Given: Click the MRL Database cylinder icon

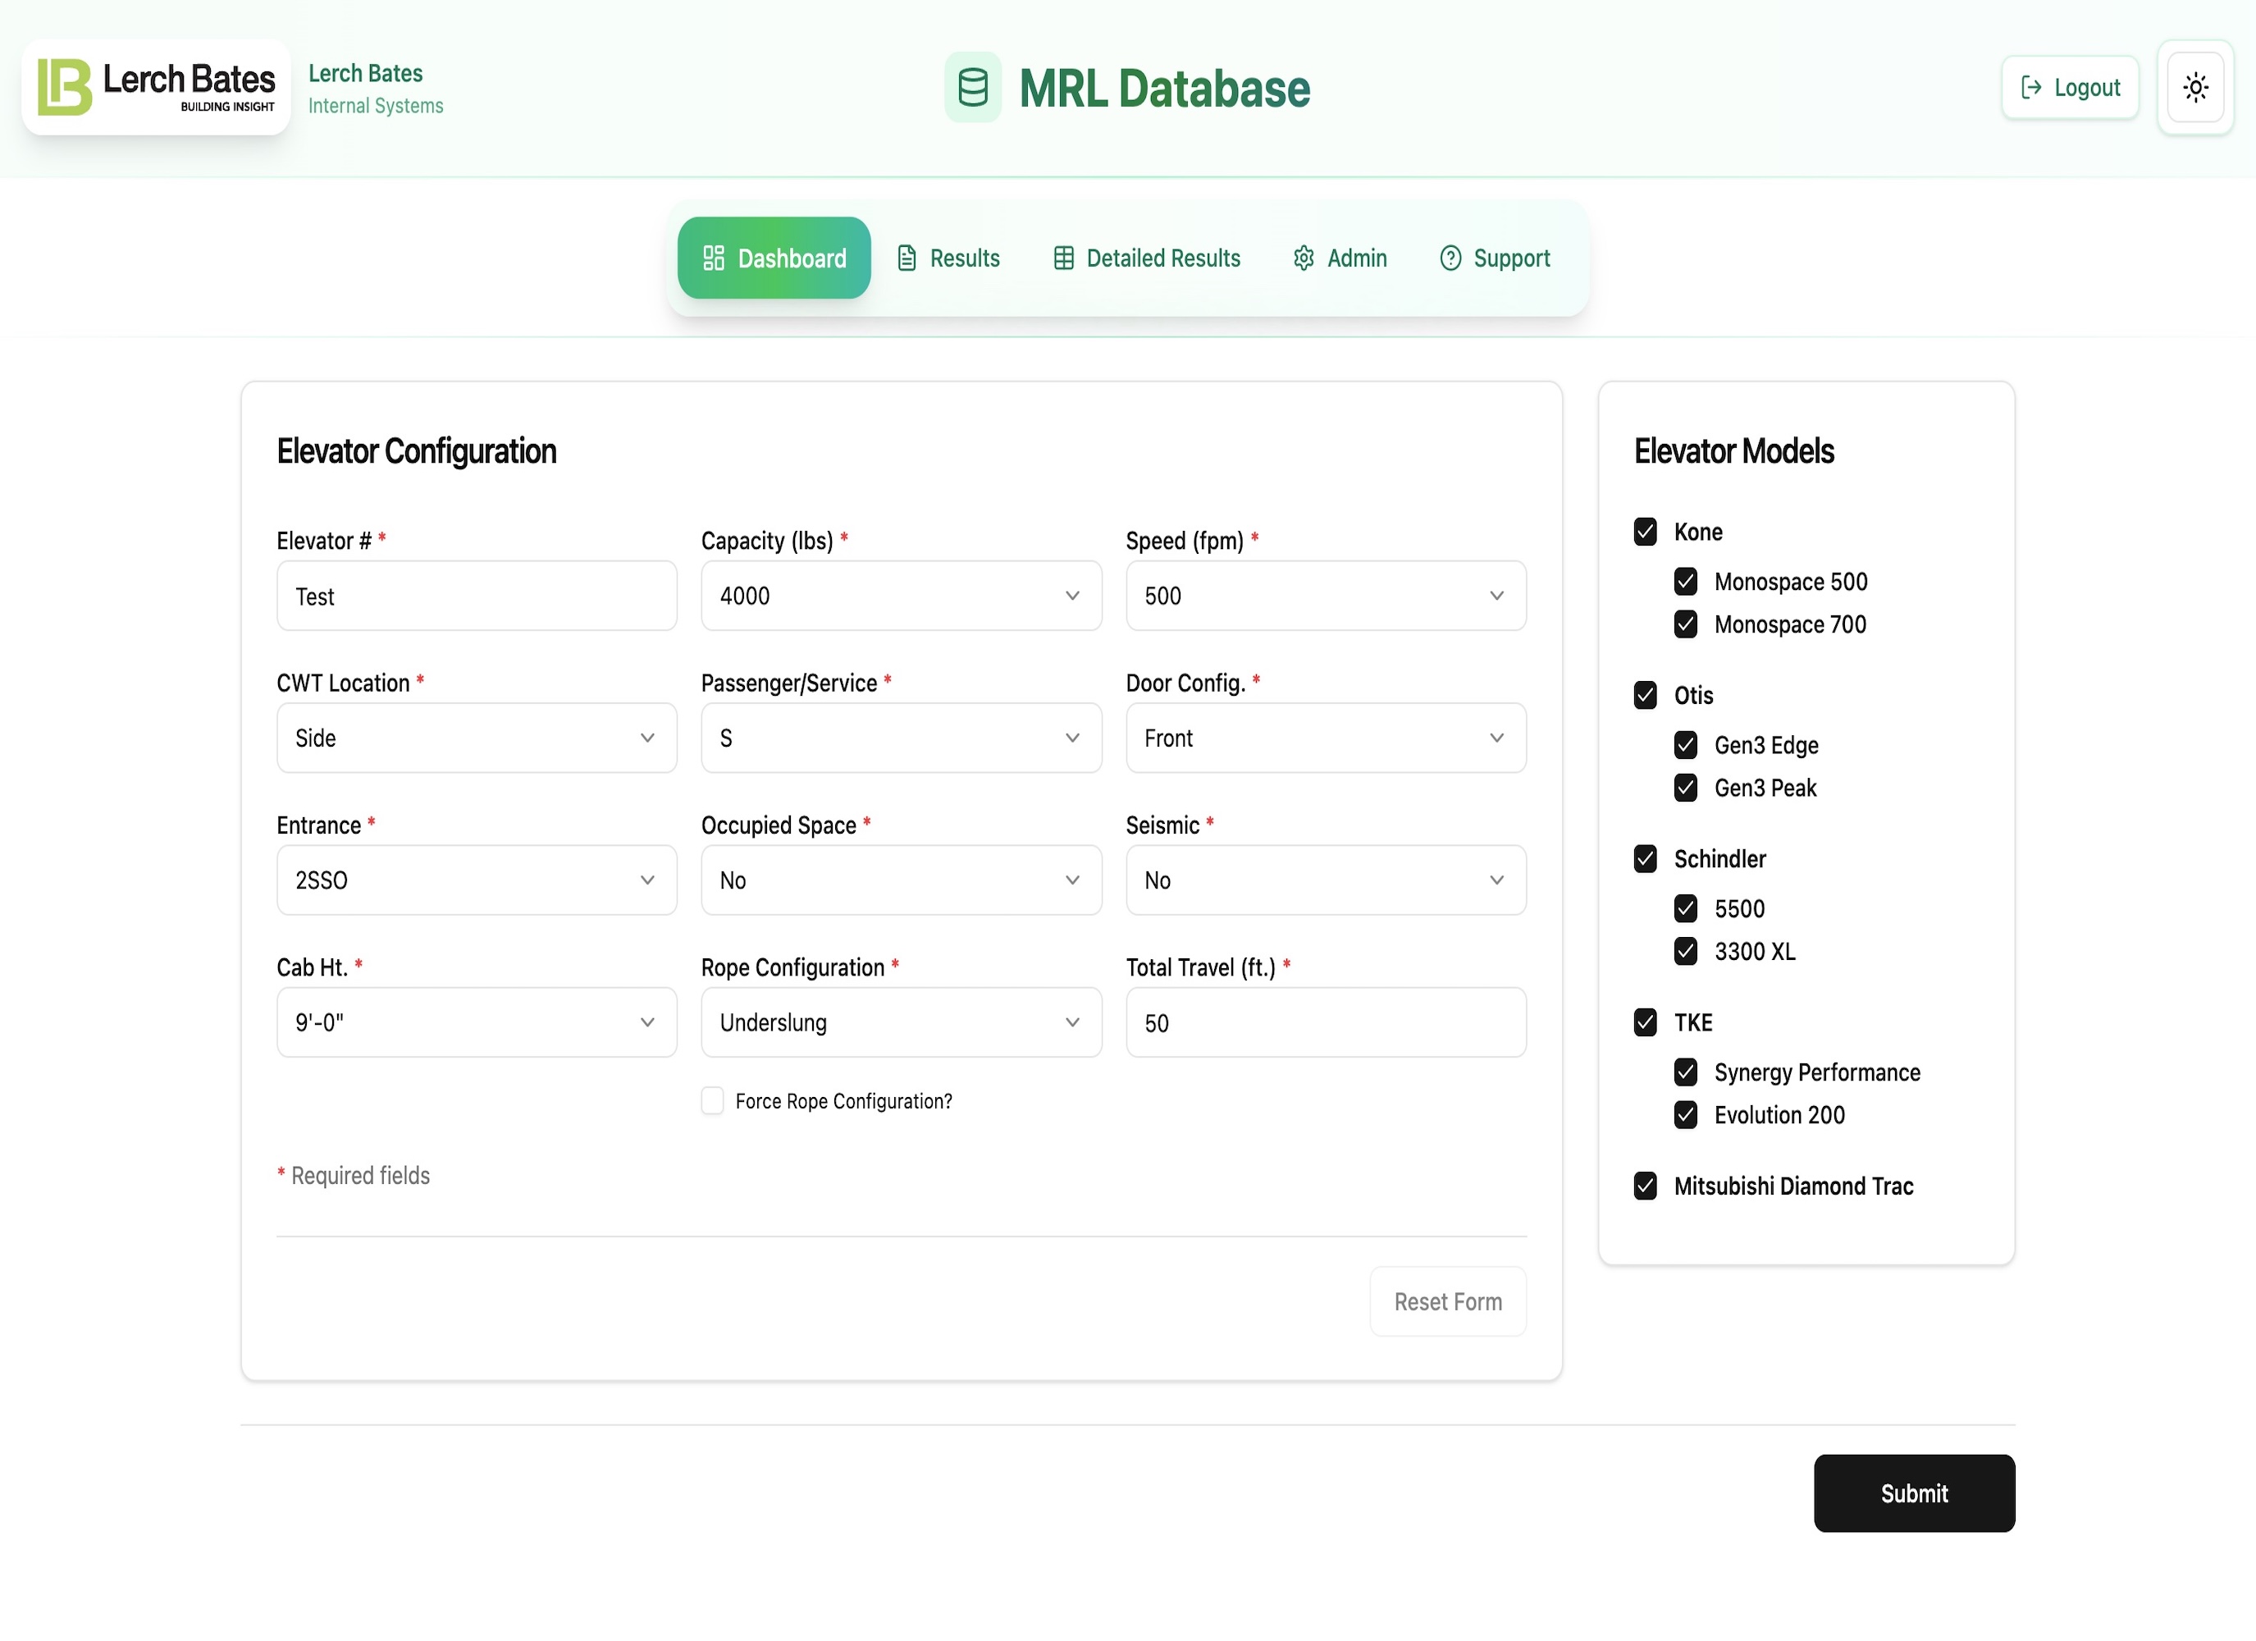Looking at the screenshot, I should click(x=972, y=88).
